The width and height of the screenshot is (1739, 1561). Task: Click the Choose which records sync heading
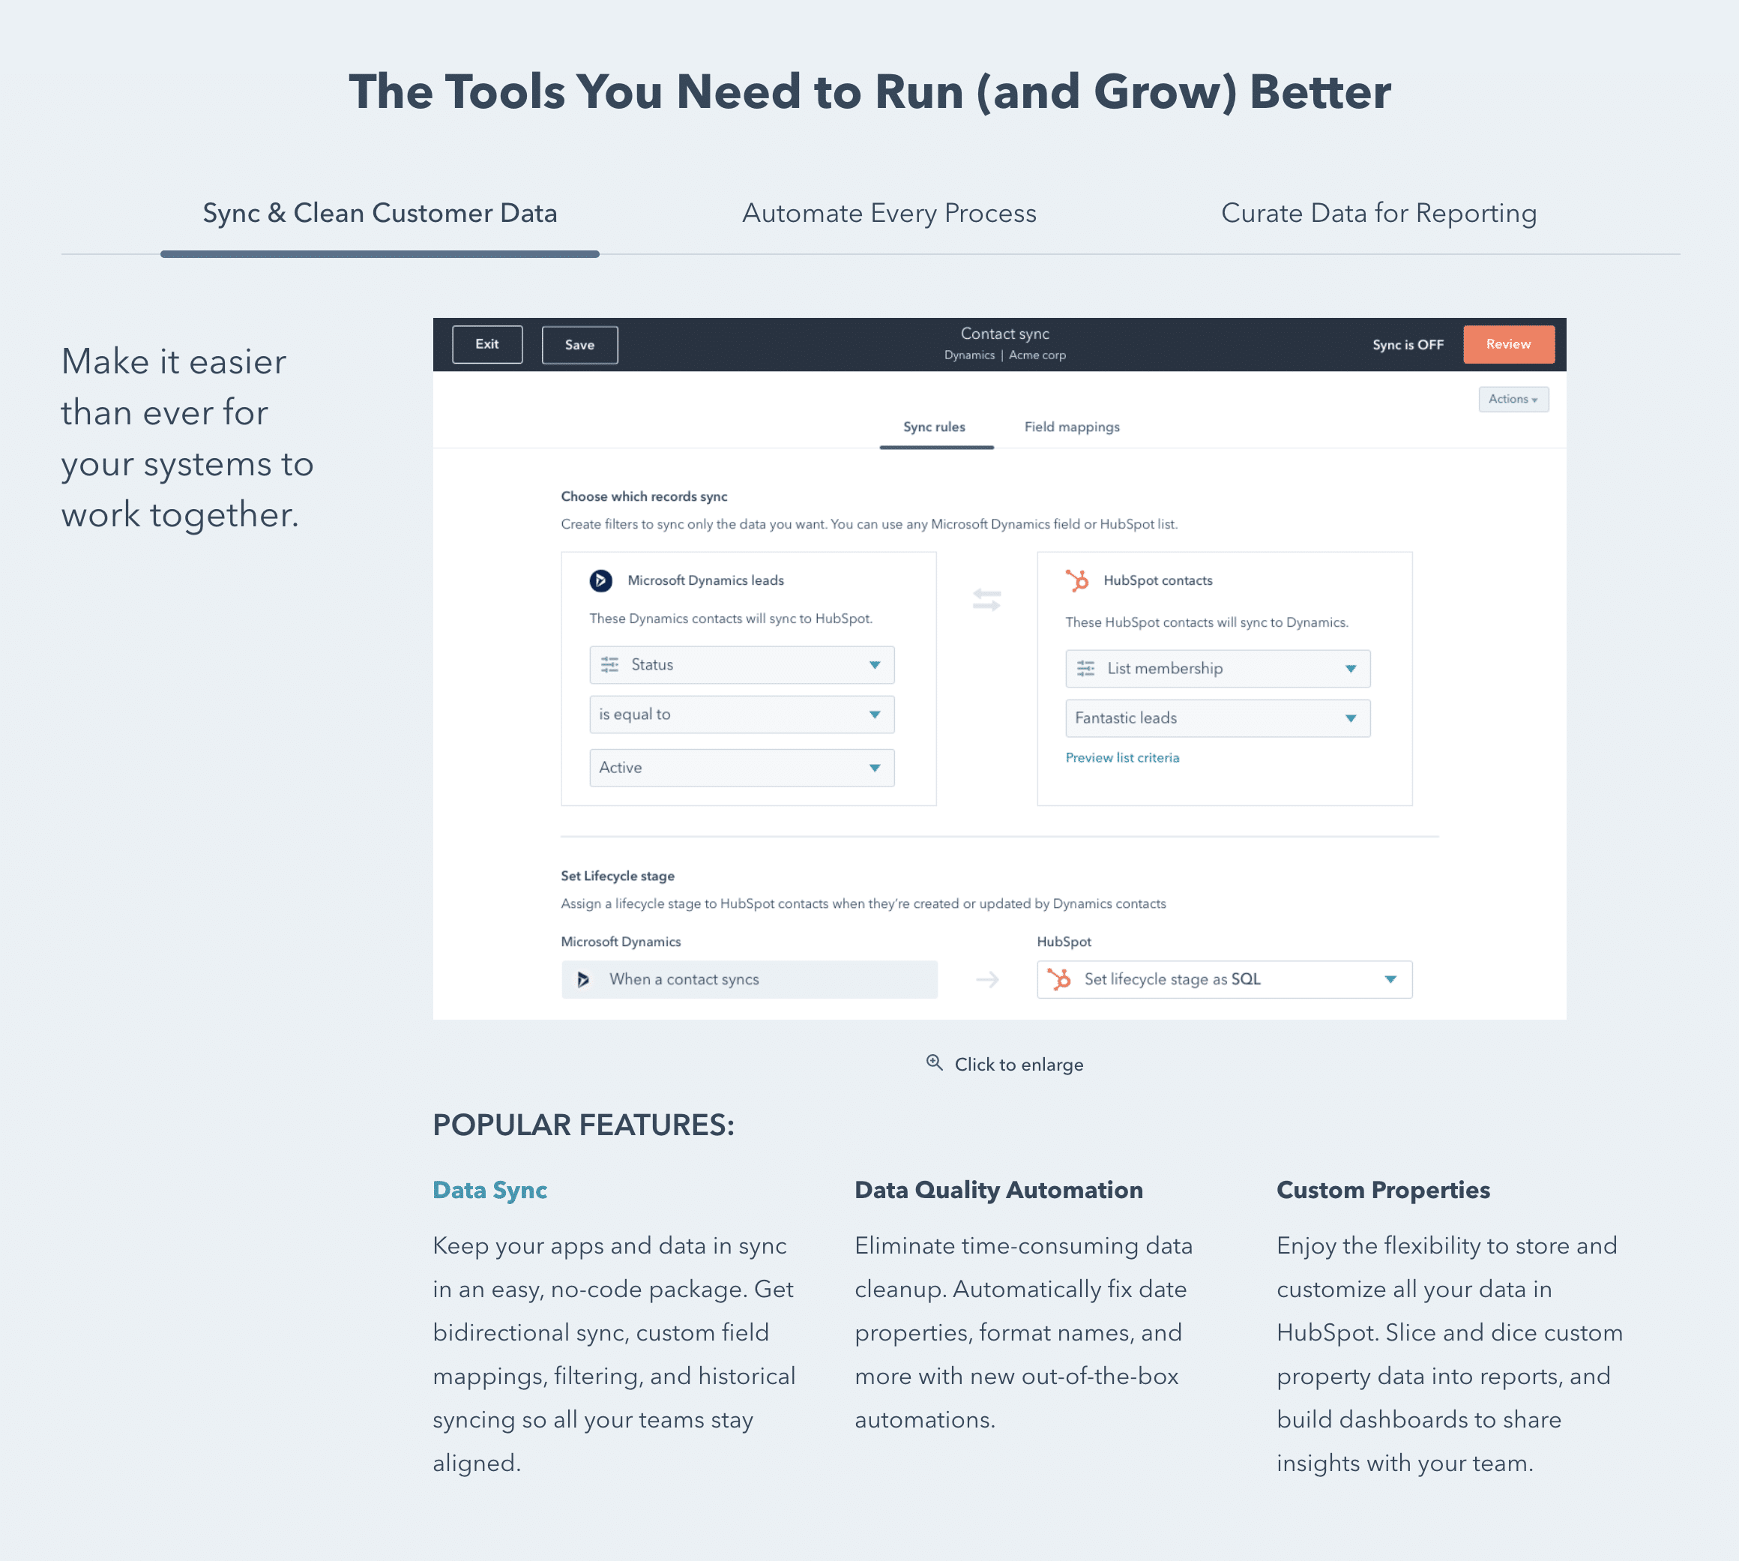click(644, 496)
